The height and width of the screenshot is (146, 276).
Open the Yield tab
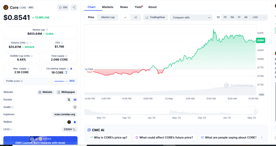pos(138,7)
